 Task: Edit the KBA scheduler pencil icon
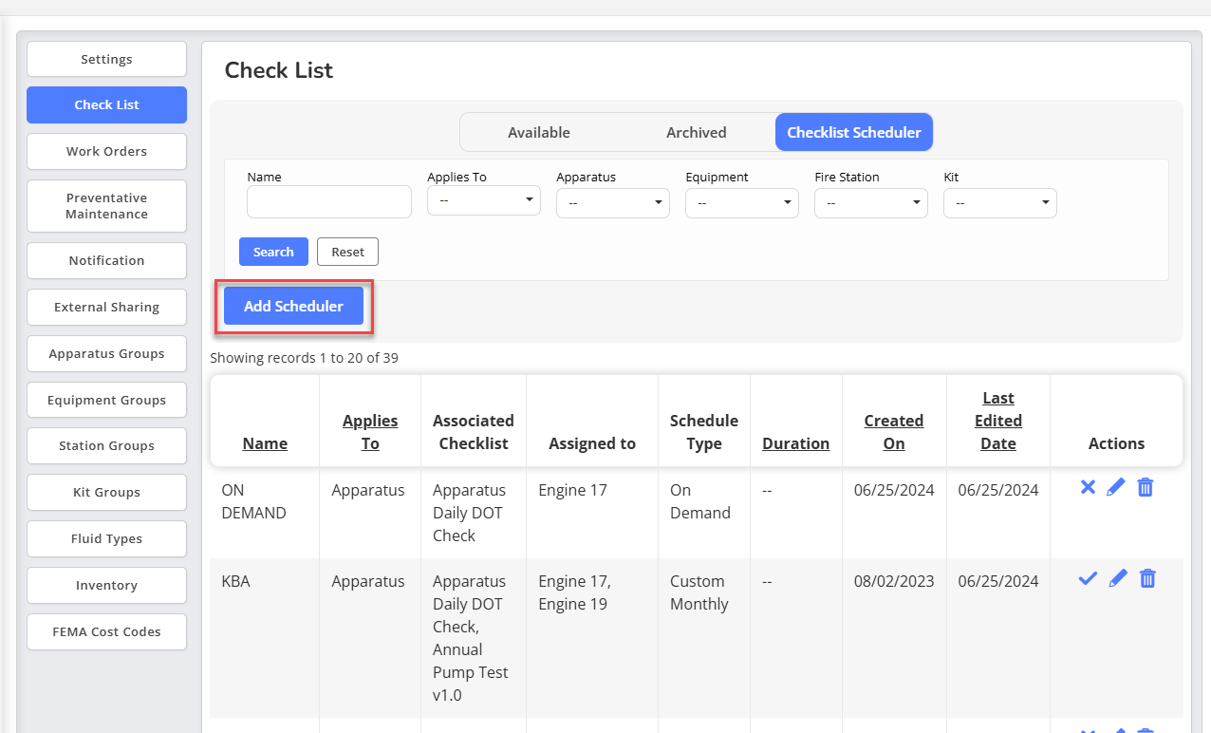[x=1118, y=578]
